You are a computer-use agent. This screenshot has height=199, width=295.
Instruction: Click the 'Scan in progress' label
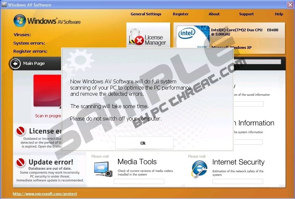pos(48,116)
